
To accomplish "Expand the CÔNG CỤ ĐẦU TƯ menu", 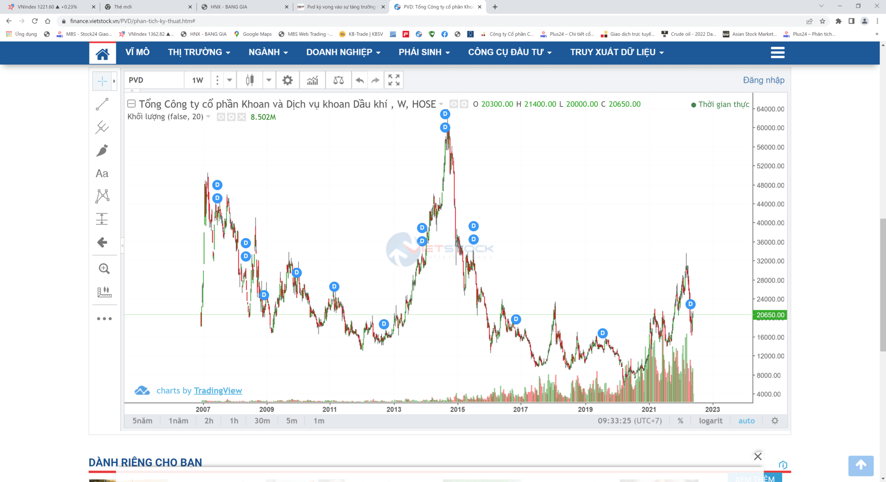I will (x=510, y=53).
